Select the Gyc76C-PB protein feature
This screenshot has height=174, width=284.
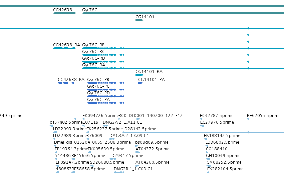(105, 83)
